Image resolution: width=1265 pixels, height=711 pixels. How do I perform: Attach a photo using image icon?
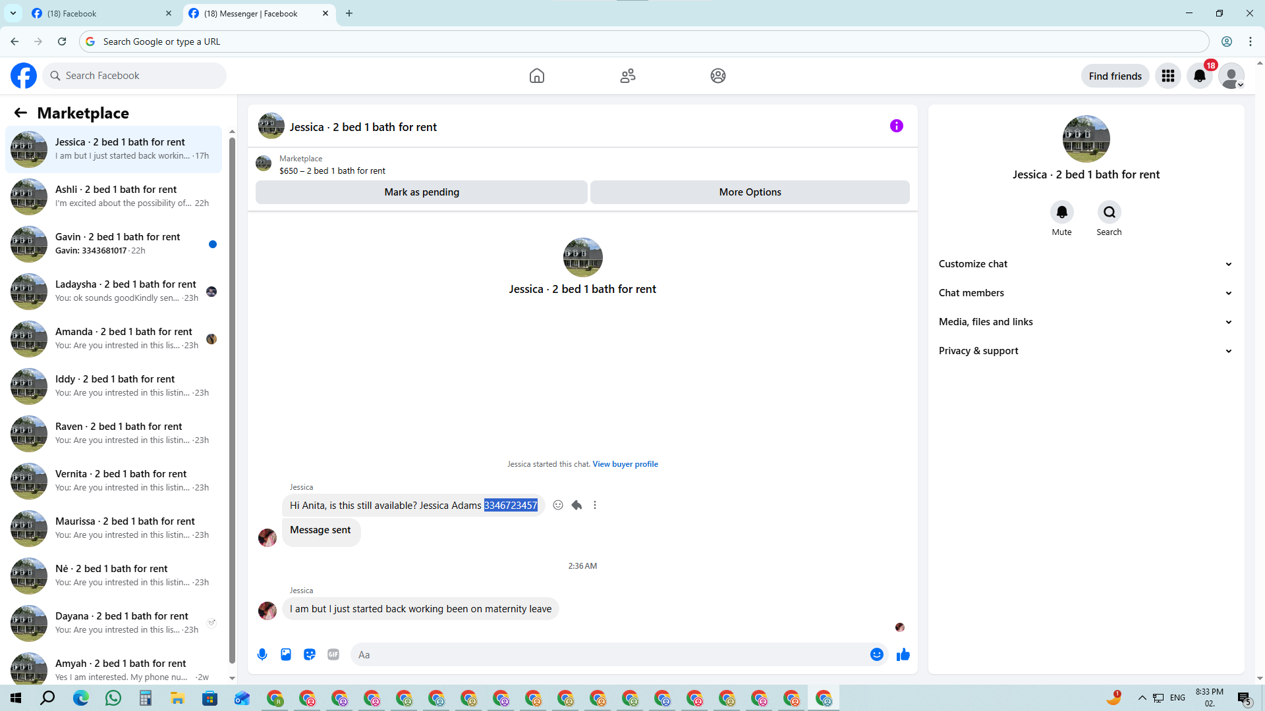click(x=286, y=654)
